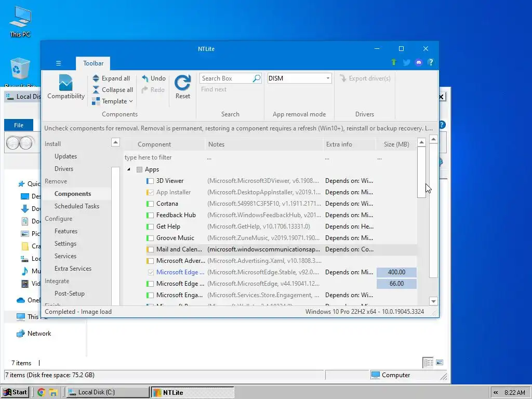Toggle the Mail and Calendar checkbox
Viewport: 532px width, 399px height.
[150, 250]
